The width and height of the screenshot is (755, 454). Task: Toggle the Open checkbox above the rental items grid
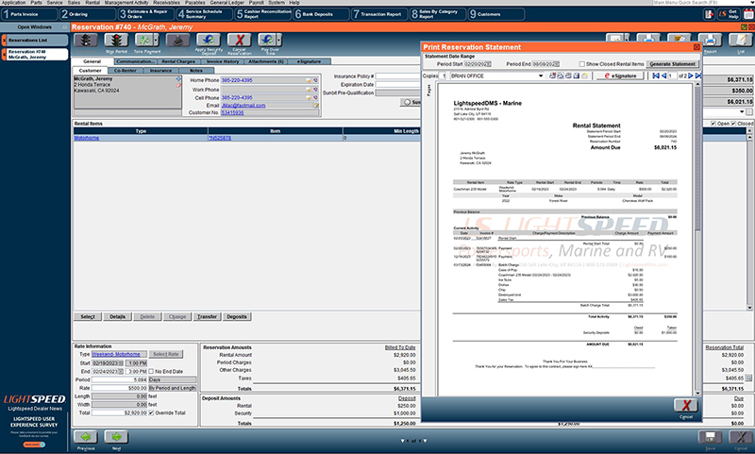click(x=713, y=124)
